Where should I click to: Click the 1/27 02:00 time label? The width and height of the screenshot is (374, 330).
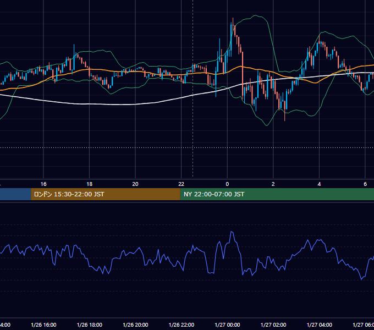[x=273, y=324]
